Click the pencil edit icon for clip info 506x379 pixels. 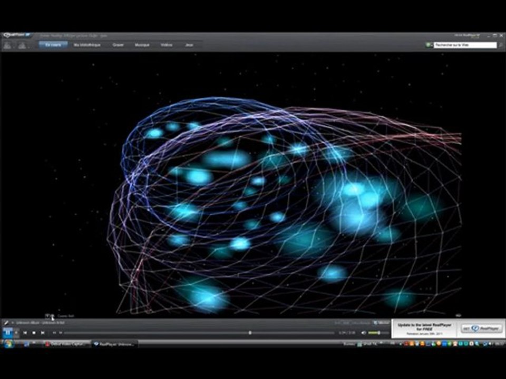(6, 323)
